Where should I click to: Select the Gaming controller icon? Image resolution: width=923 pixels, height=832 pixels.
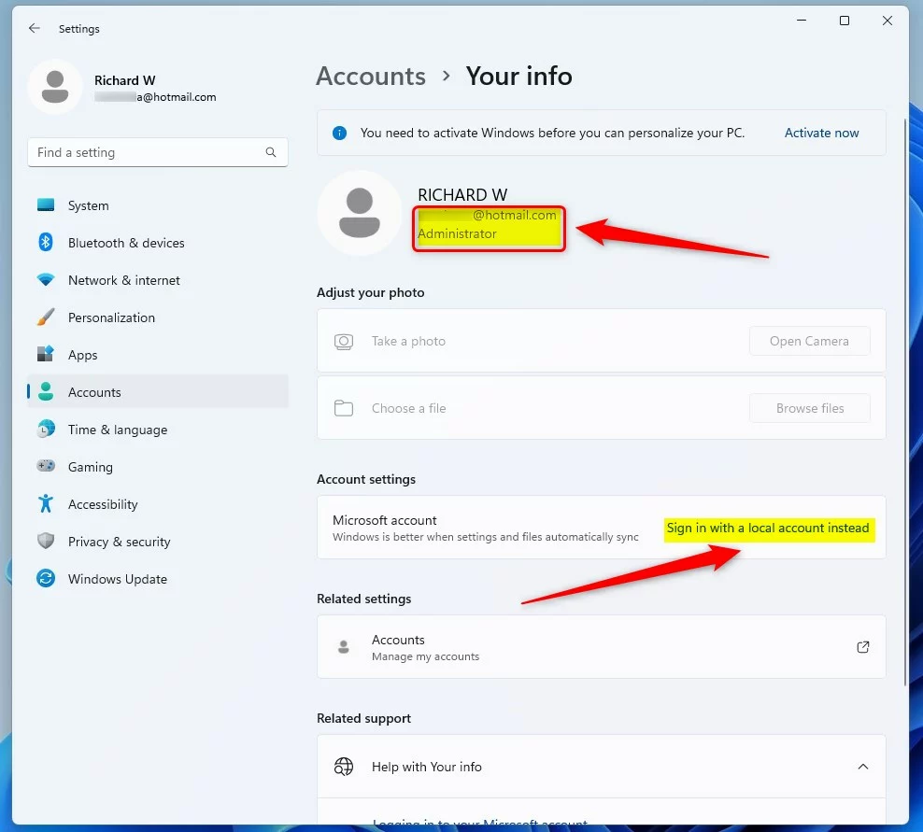coord(46,467)
